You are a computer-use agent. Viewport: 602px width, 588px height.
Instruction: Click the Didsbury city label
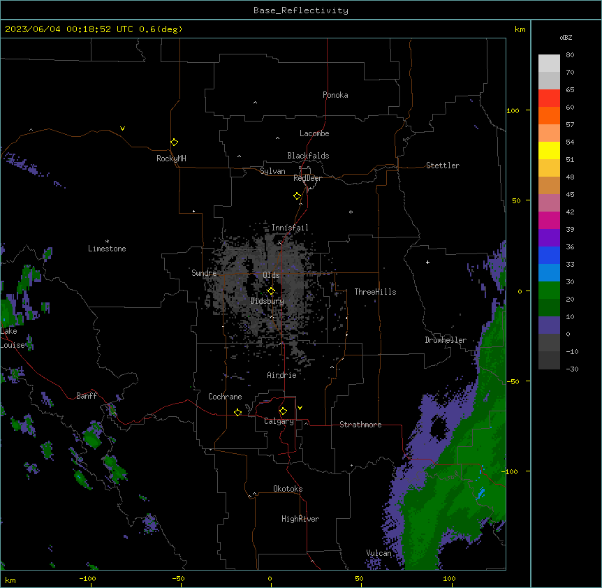tap(267, 301)
